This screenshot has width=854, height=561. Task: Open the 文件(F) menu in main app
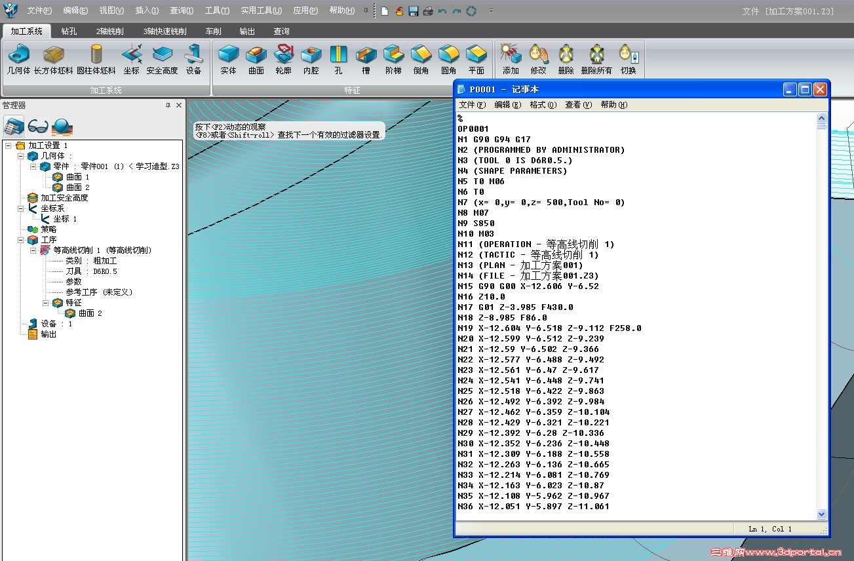39,11
